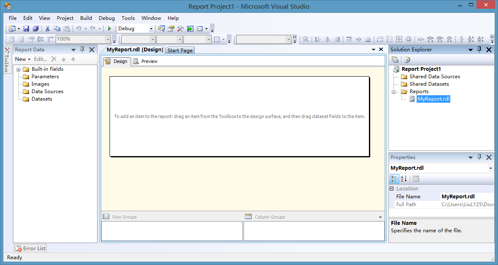This screenshot has height=265, width=498.
Task: Click the Error List icon at bottom
Action: point(19,248)
